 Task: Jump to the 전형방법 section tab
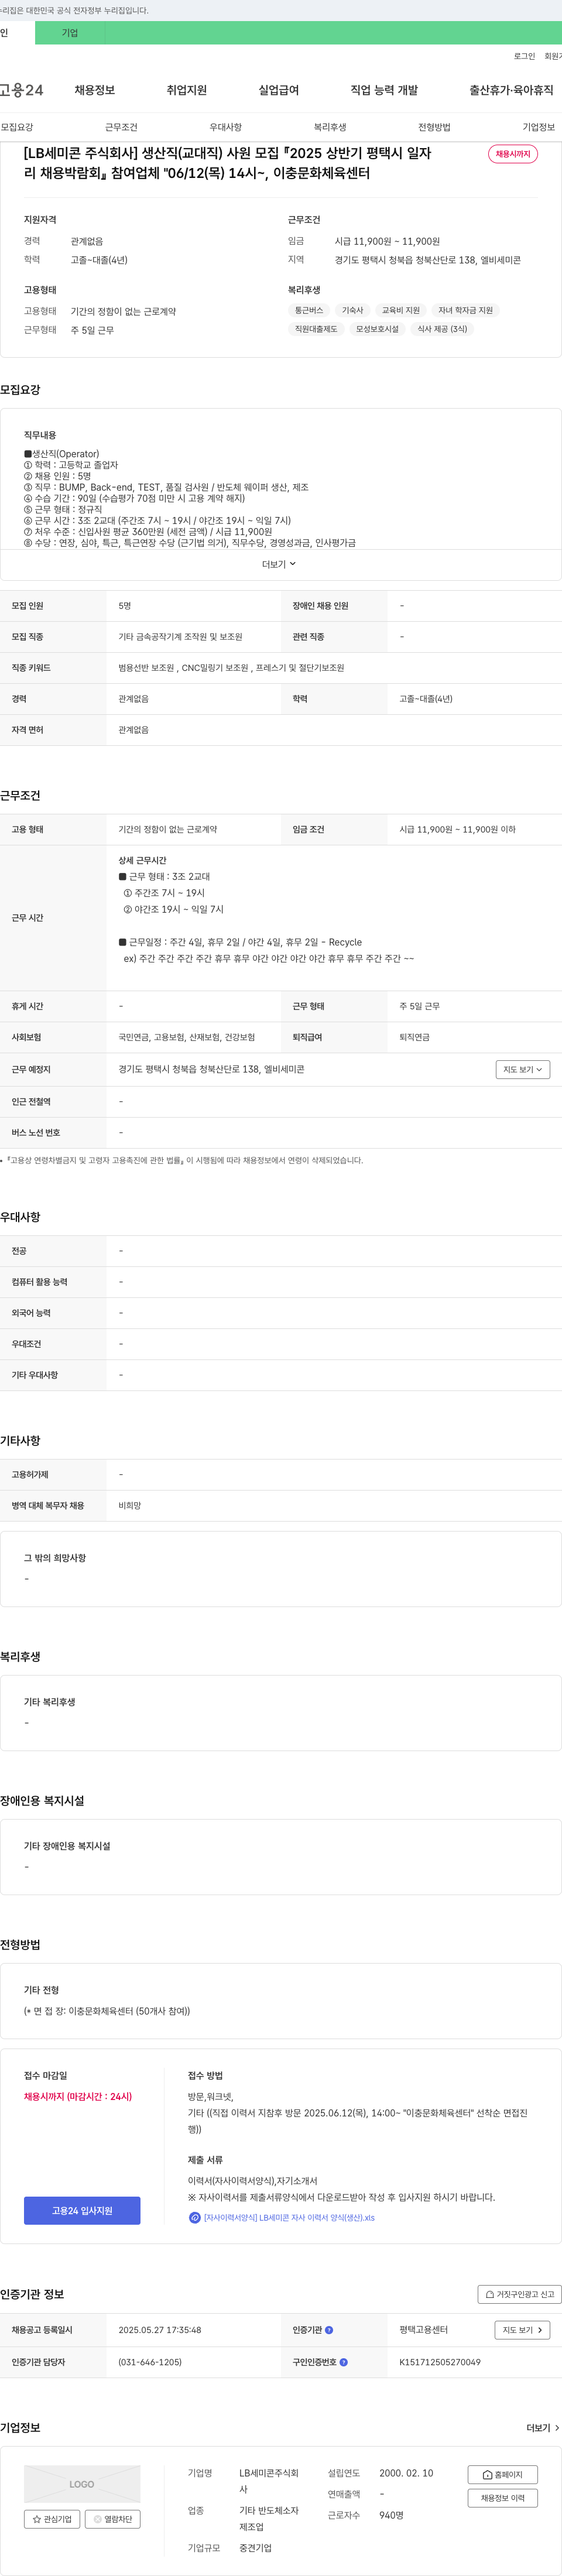pyautogui.click(x=434, y=127)
